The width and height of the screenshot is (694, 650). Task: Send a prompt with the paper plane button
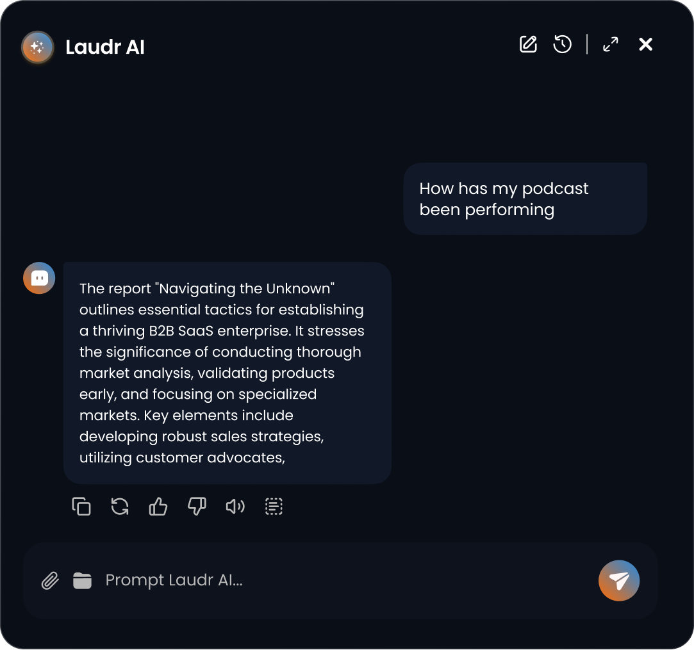tap(618, 580)
